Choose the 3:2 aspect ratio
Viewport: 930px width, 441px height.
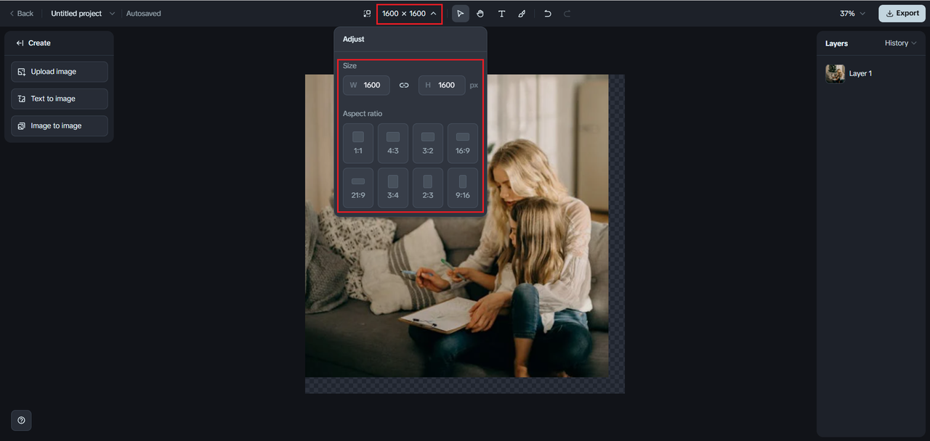[428, 143]
